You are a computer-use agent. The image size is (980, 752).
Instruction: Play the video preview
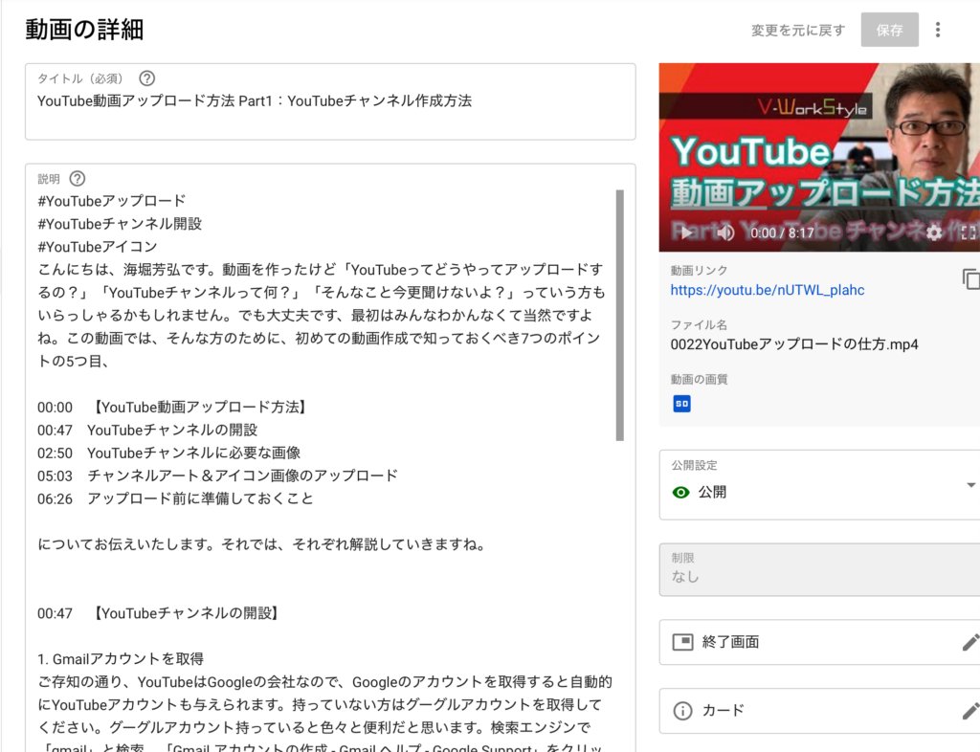(x=685, y=232)
